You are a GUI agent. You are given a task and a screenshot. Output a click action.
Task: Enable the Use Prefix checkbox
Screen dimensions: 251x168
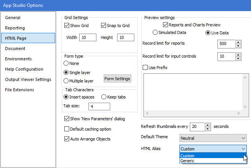pos(145,68)
